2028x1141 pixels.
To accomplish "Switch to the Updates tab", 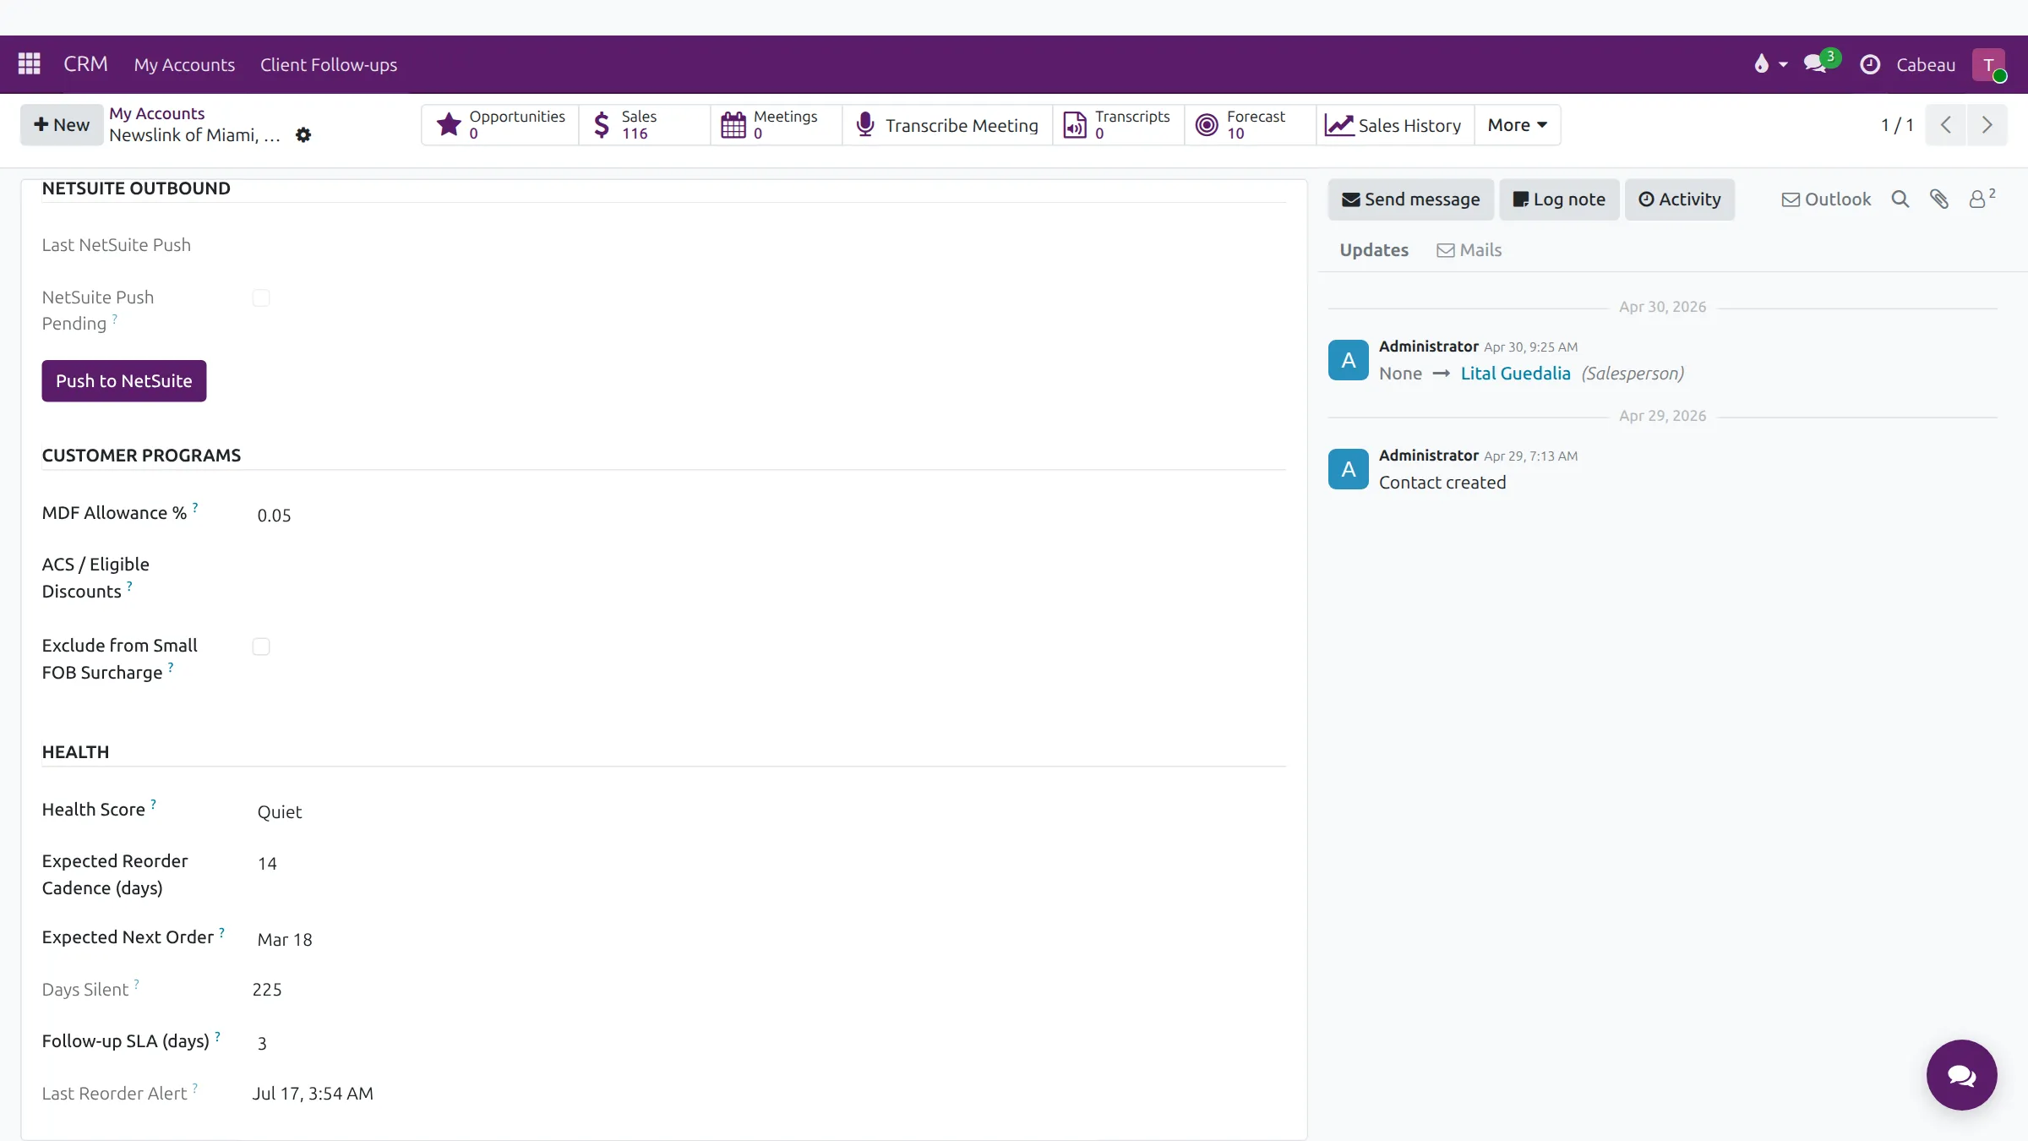I will click(x=1374, y=250).
